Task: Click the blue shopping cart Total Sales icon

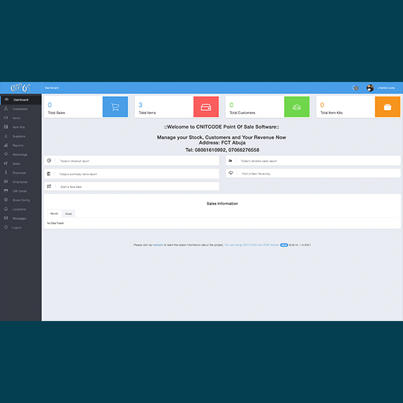Action: pyautogui.click(x=115, y=107)
